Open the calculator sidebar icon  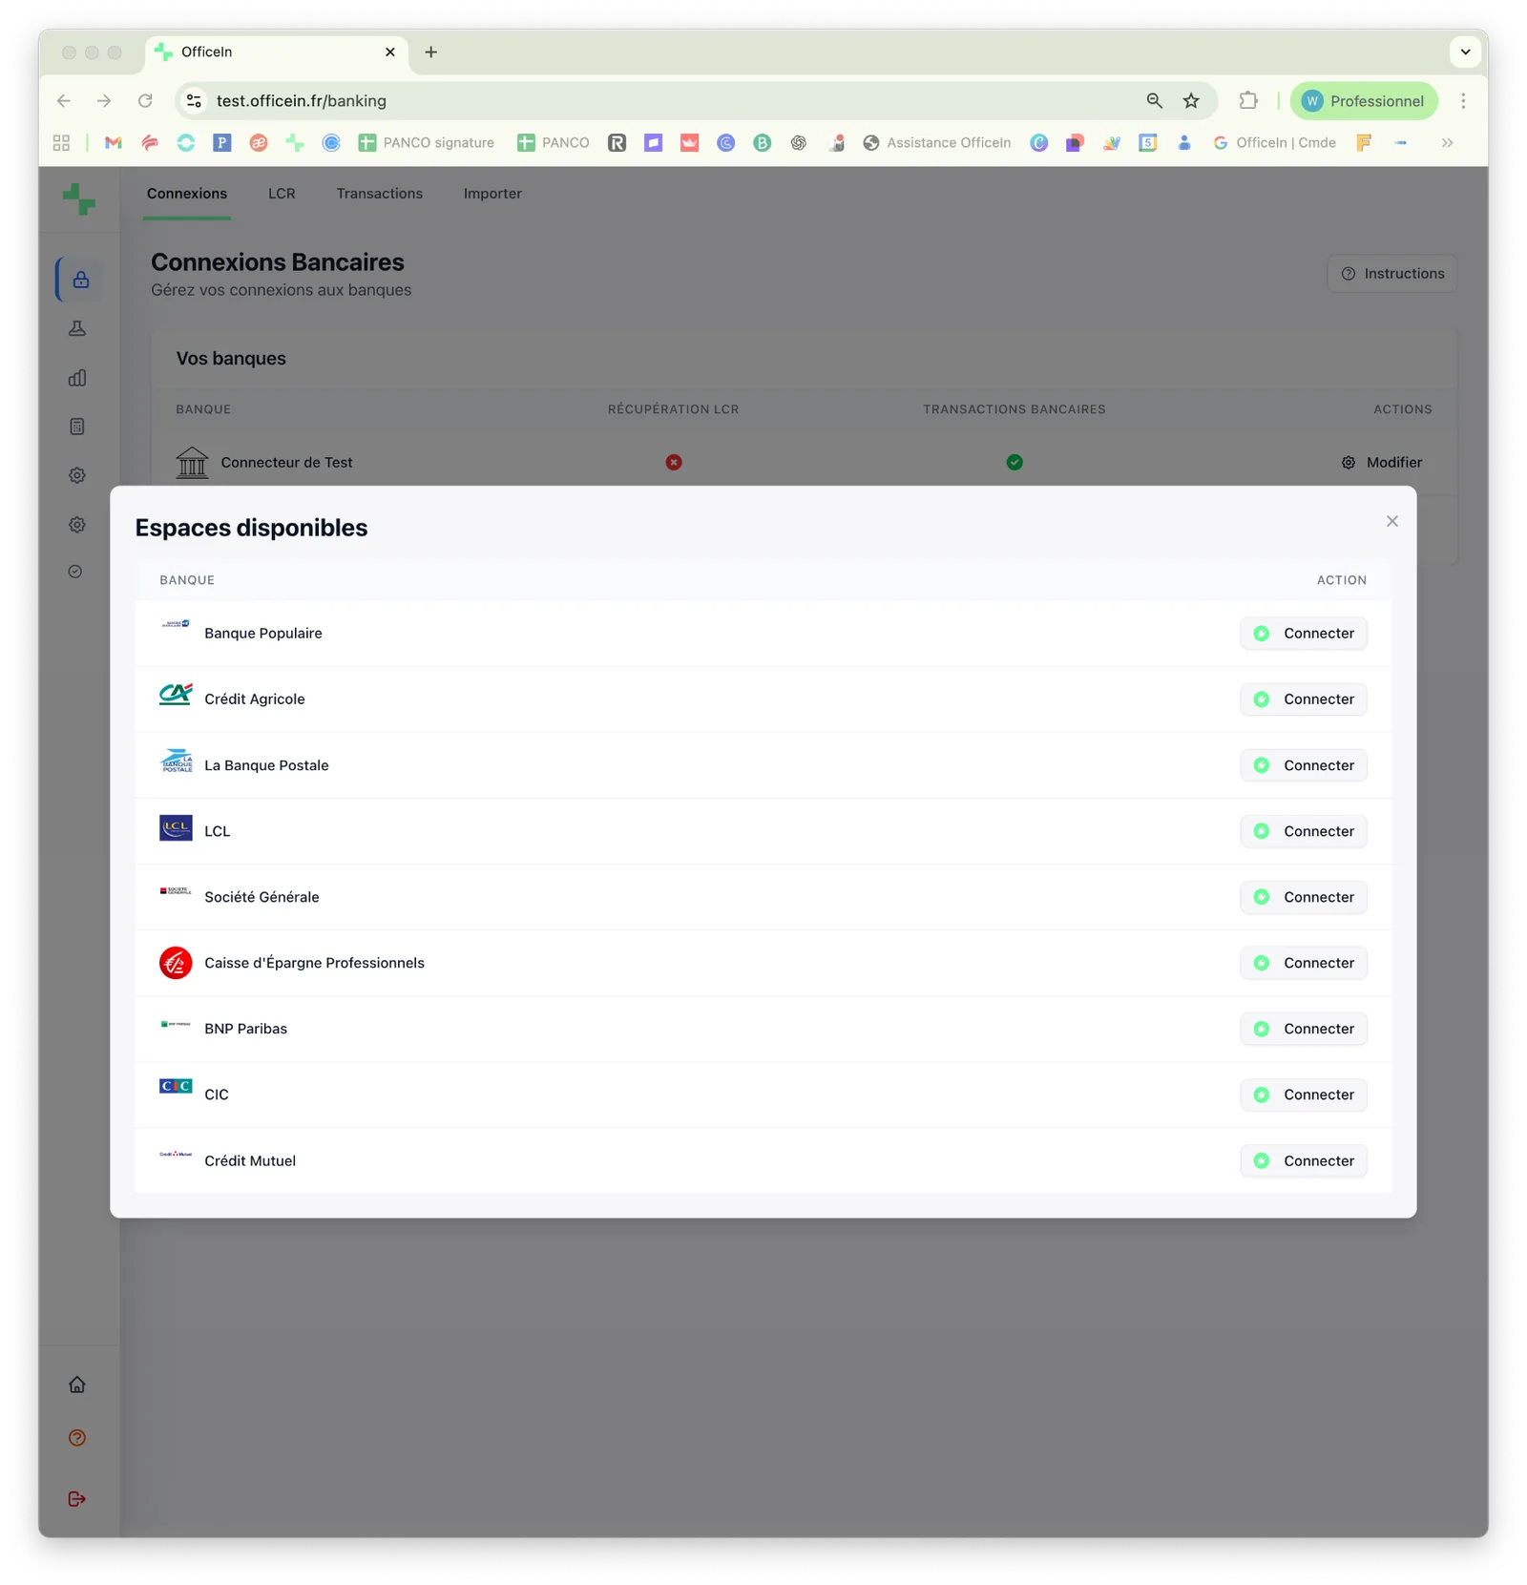[x=77, y=427]
